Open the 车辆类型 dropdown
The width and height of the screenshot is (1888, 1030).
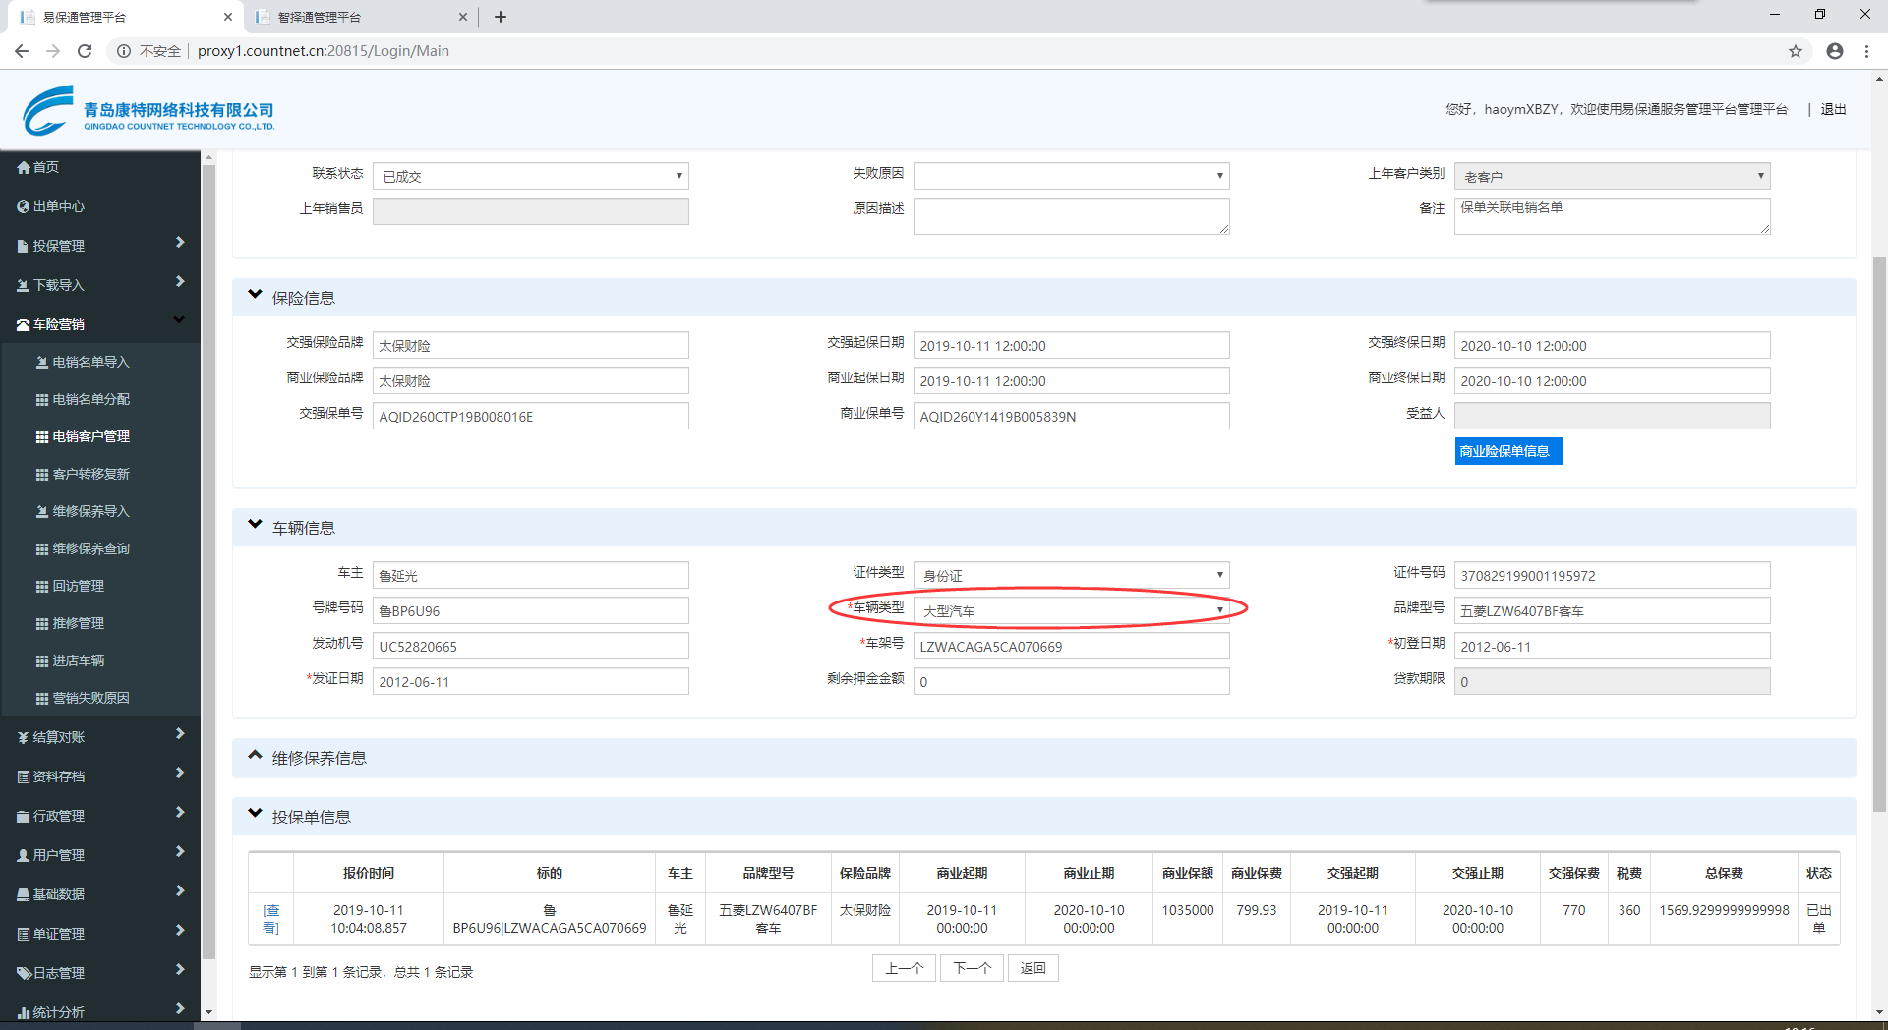click(x=1071, y=611)
